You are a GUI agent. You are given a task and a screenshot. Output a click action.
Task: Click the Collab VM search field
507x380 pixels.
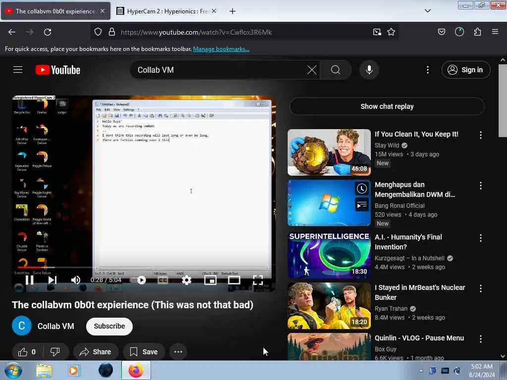tap(220, 70)
